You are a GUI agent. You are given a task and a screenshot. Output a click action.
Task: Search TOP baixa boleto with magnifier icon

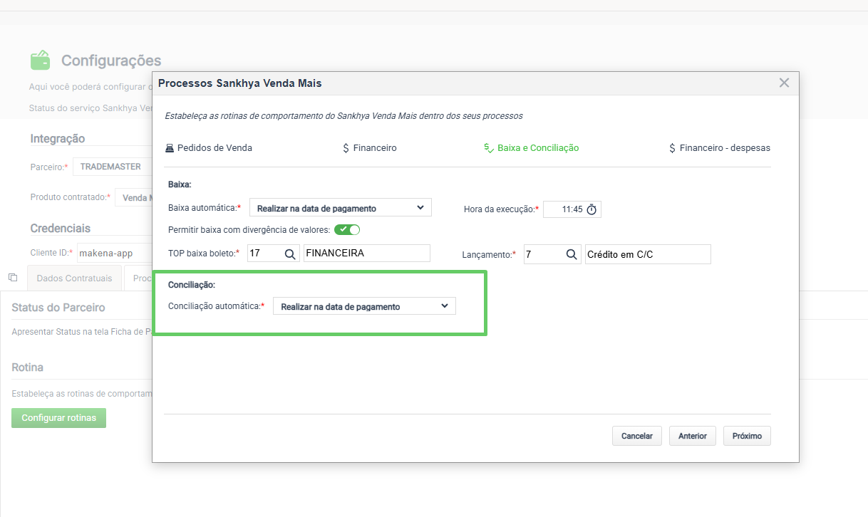[x=290, y=254]
